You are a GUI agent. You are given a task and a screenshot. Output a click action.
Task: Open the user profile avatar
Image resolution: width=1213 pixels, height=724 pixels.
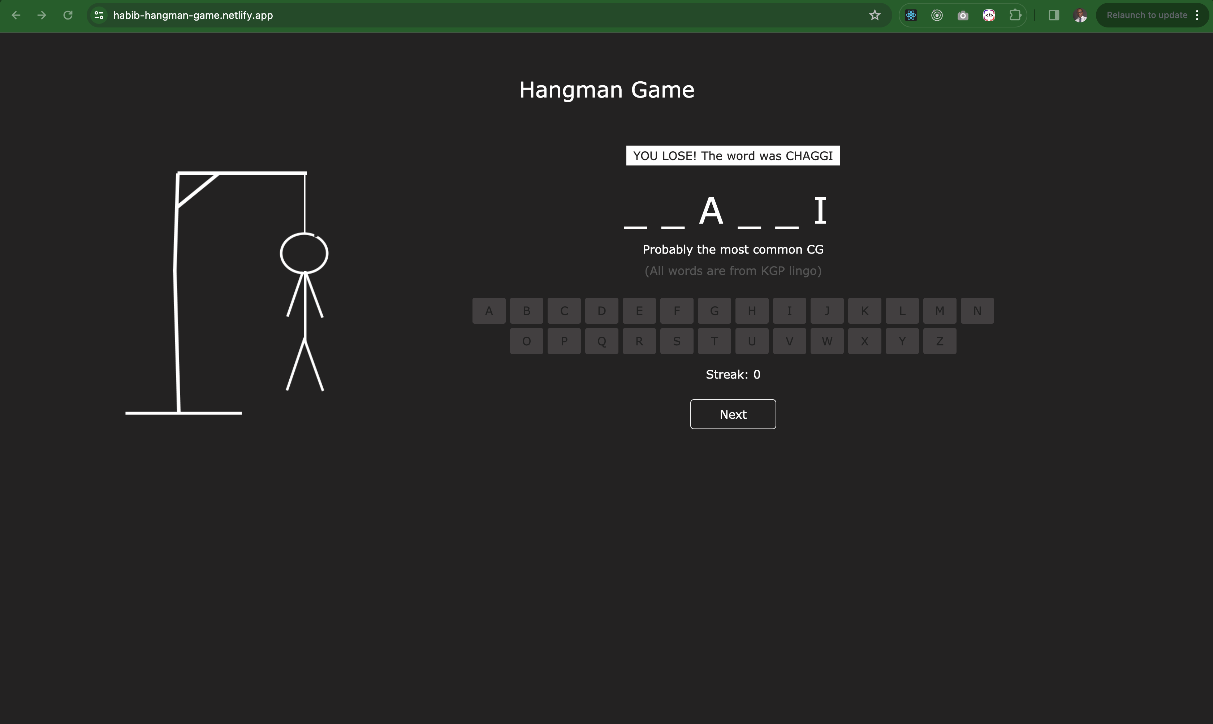(x=1080, y=15)
